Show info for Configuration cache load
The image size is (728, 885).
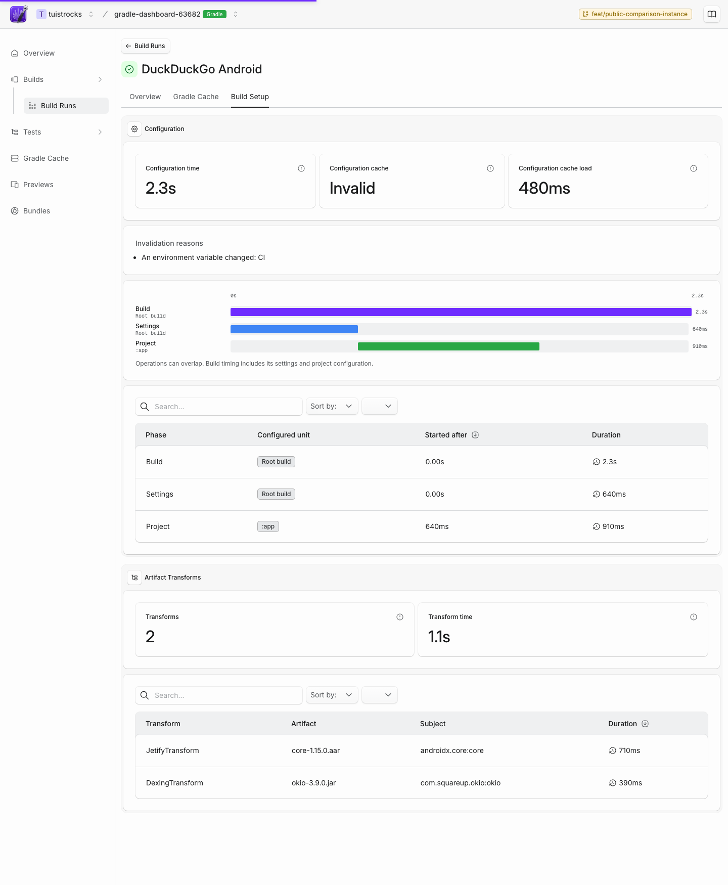tap(694, 168)
